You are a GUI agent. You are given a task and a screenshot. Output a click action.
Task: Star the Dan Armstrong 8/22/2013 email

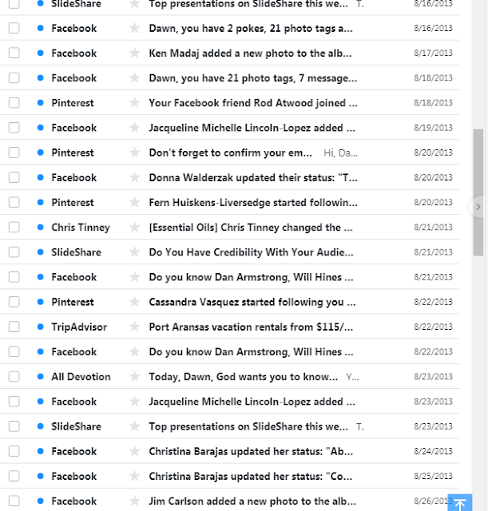coord(134,351)
